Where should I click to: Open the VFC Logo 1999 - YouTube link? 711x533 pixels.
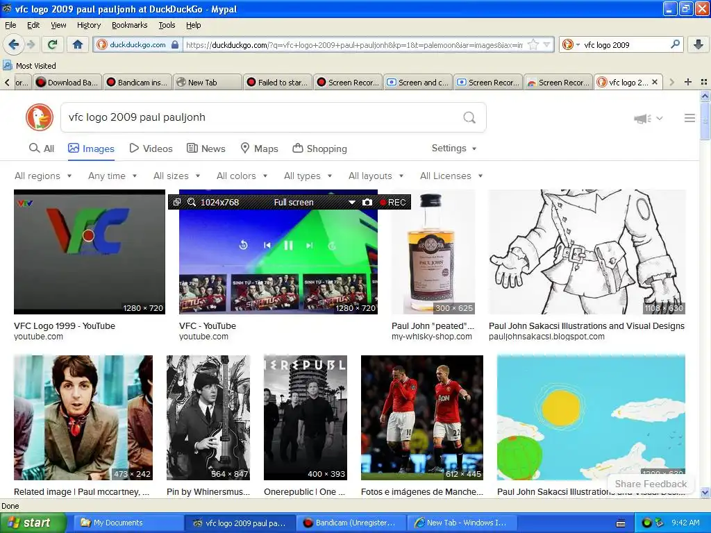click(x=65, y=325)
